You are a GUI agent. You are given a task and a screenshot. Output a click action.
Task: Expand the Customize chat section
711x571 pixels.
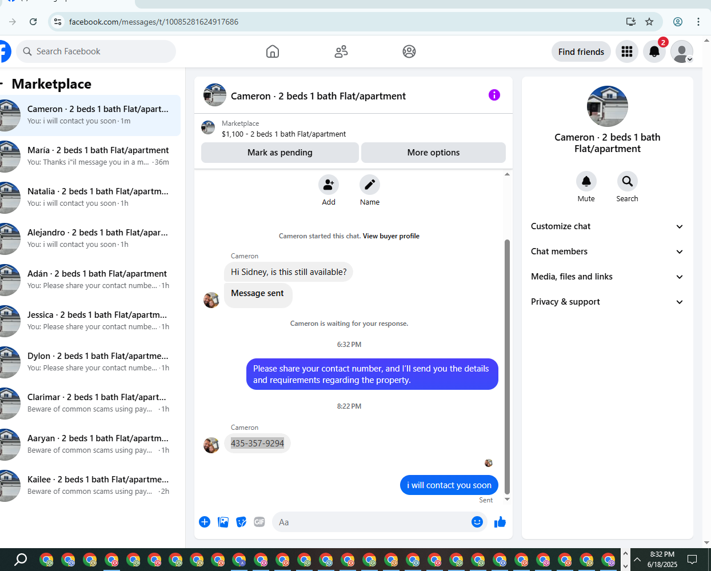tap(607, 226)
